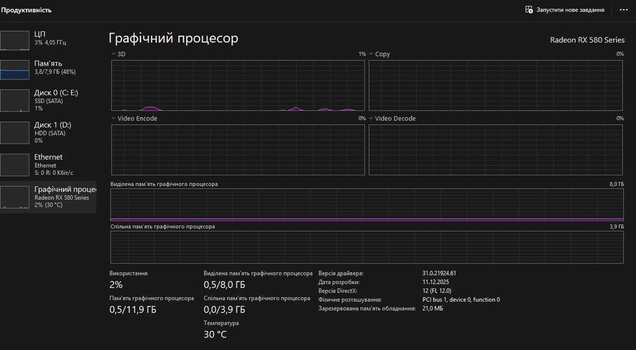636x350 pixels.
Task: Click the Run new task button label
Action: pyautogui.click(x=570, y=10)
